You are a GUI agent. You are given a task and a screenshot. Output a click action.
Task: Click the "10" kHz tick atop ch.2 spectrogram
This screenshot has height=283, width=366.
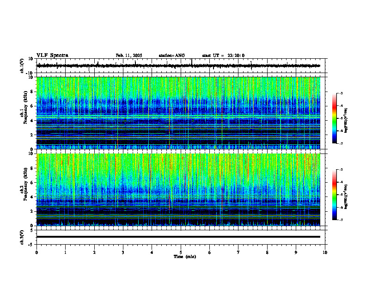31,154
